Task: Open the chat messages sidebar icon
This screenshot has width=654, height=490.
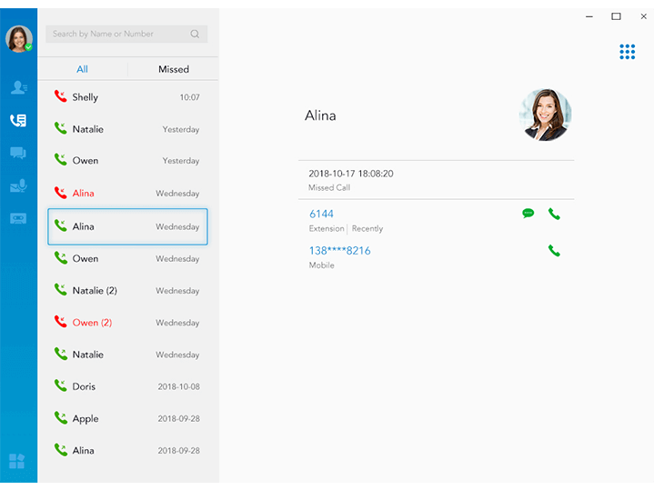Action: [x=18, y=153]
